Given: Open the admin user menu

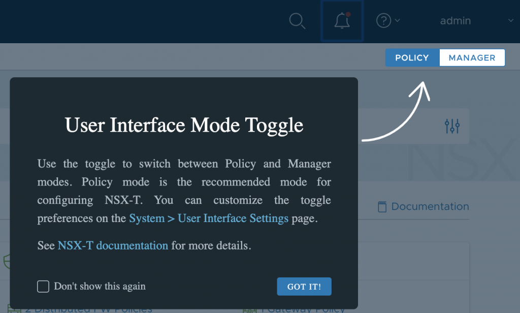Looking at the screenshot, I should click(x=456, y=21).
